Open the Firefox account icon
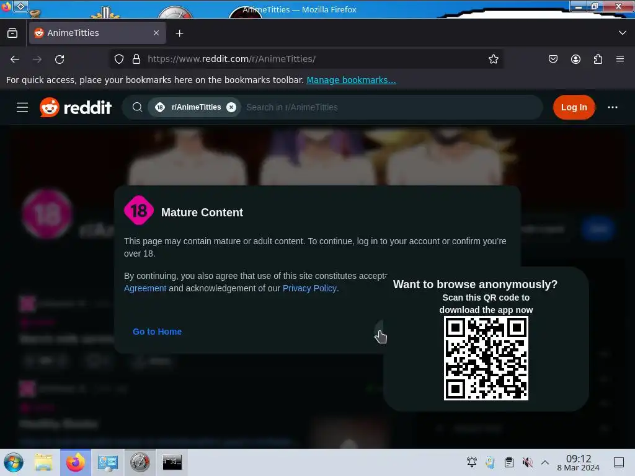This screenshot has width=635, height=476. 575,59
